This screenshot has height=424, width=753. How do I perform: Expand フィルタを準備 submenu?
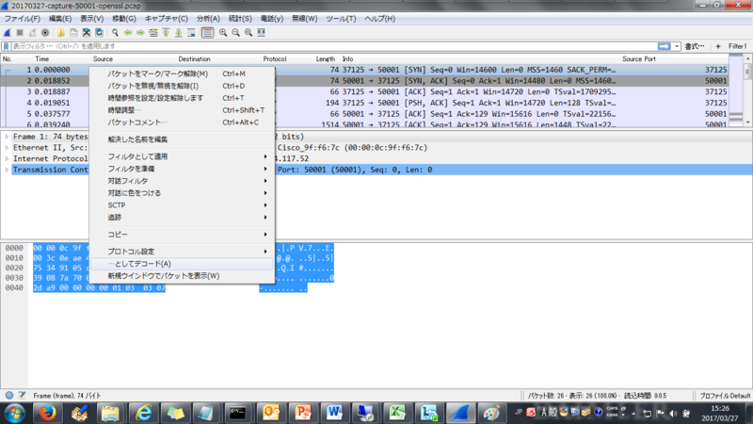pos(182,169)
